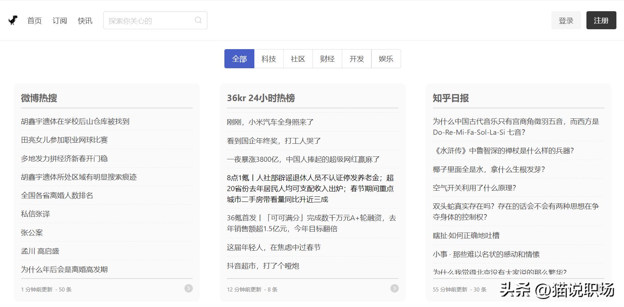Switch to the 开发 tab
624x307 pixels.
(357, 59)
